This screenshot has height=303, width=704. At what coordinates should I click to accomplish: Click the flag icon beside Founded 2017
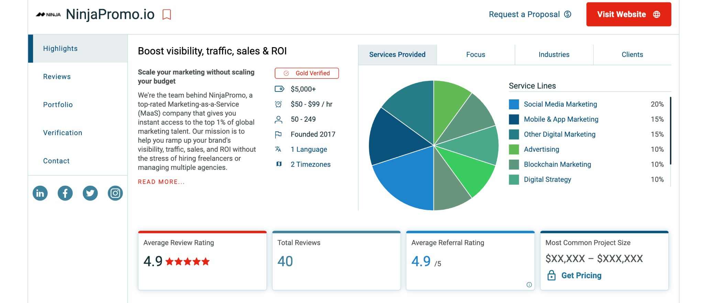pos(278,134)
